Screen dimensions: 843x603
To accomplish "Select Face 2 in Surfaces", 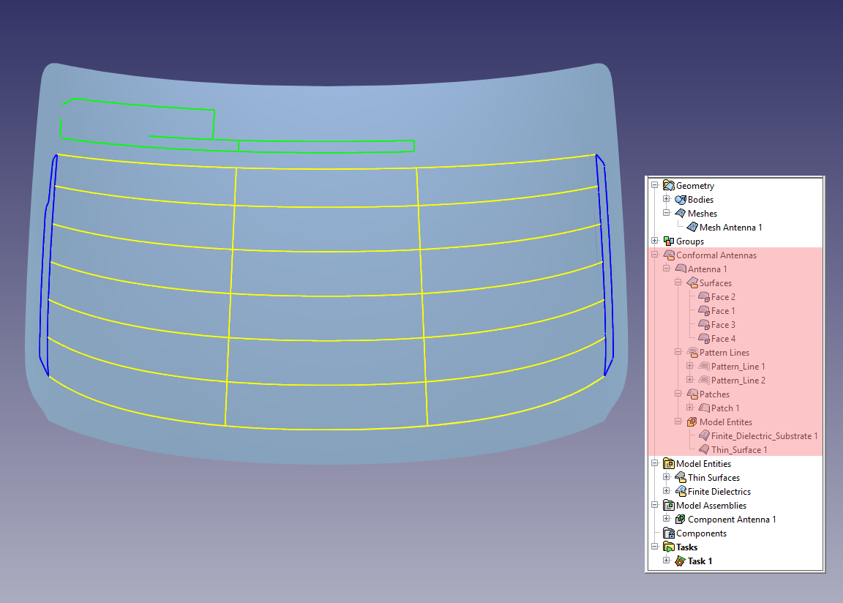I will coord(723,297).
